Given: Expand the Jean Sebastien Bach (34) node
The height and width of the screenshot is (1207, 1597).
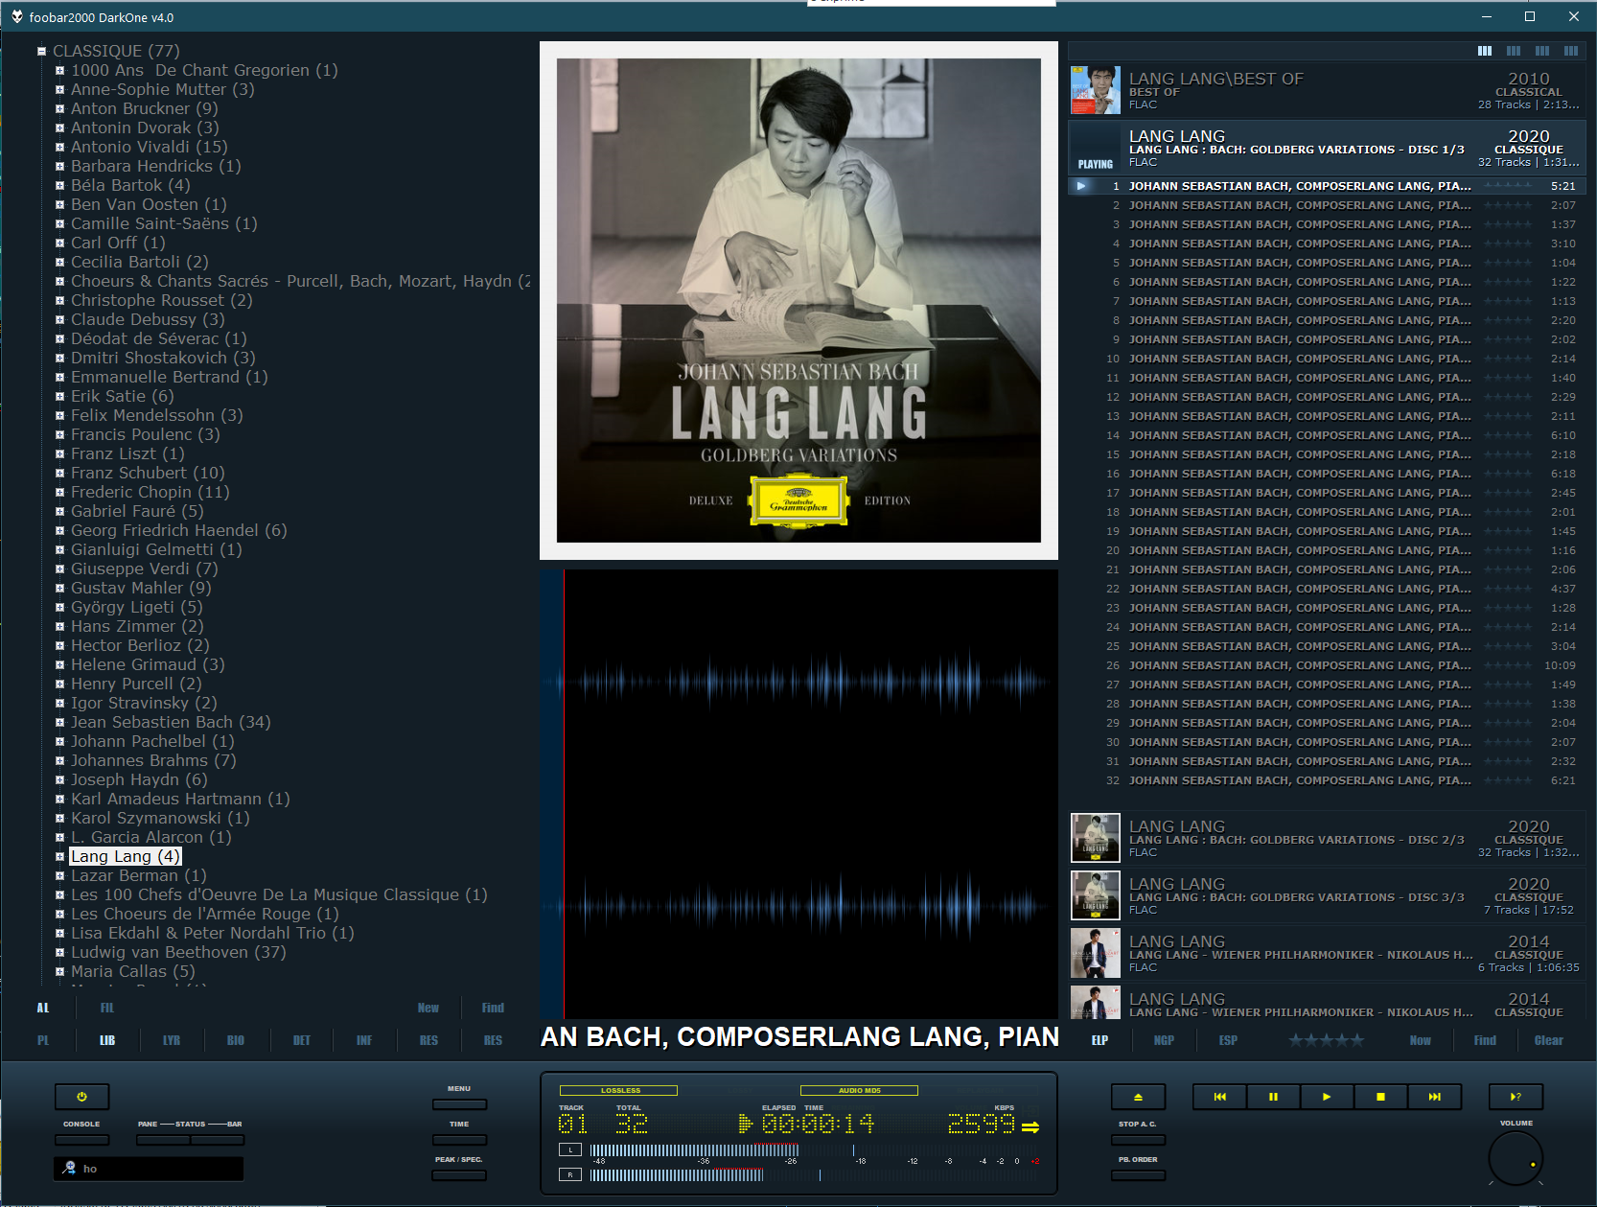Looking at the screenshot, I should (x=59, y=722).
